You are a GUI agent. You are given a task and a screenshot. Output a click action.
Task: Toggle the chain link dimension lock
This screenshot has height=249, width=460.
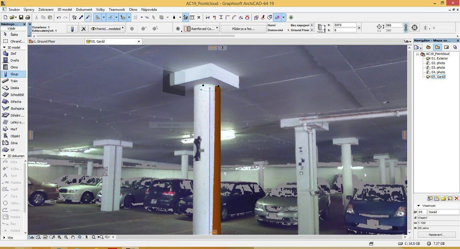(x=406, y=28)
